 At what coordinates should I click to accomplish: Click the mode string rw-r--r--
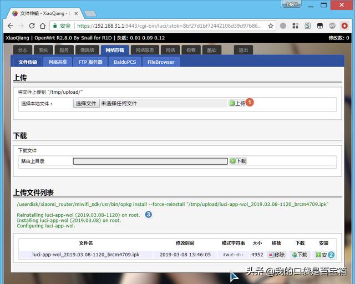pos(233,255)
